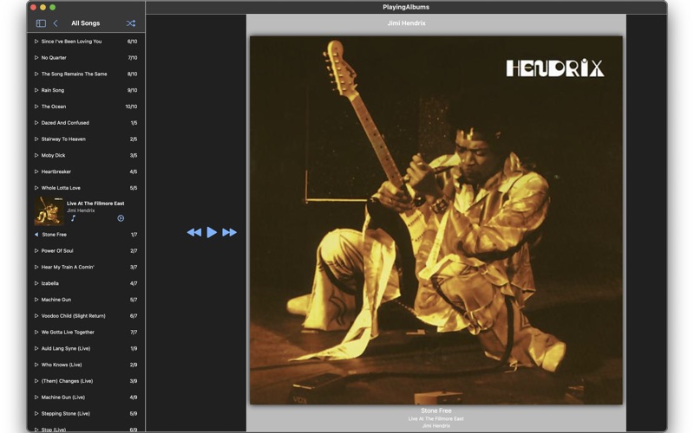Open the Live At The Fillmore East thumbnail
694x433 pixels.
click(49, 211)
